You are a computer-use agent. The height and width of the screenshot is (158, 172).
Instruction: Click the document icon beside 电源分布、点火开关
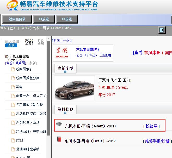(x=13, y=96)
